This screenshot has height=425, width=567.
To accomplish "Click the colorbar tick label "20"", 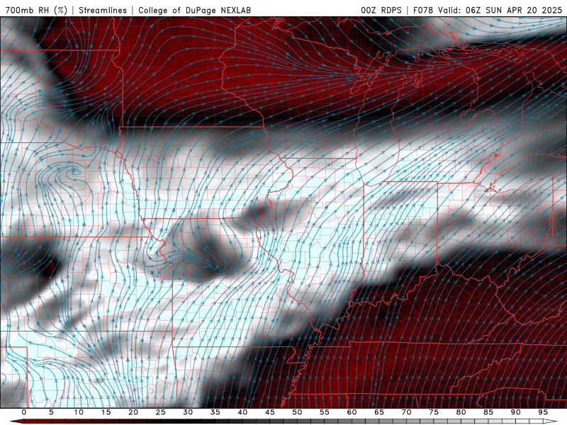I will point(133,412).
